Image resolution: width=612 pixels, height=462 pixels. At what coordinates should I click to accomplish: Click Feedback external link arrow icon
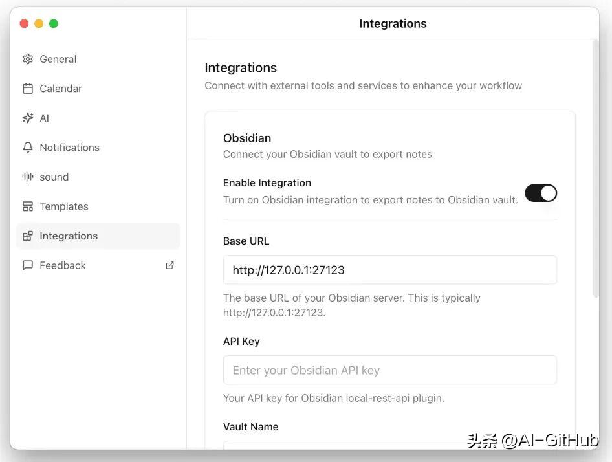169,265
